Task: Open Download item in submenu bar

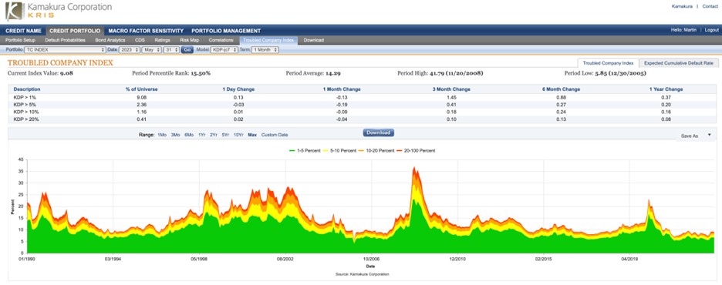Action: pyautogui.click(x=314, y=40)
